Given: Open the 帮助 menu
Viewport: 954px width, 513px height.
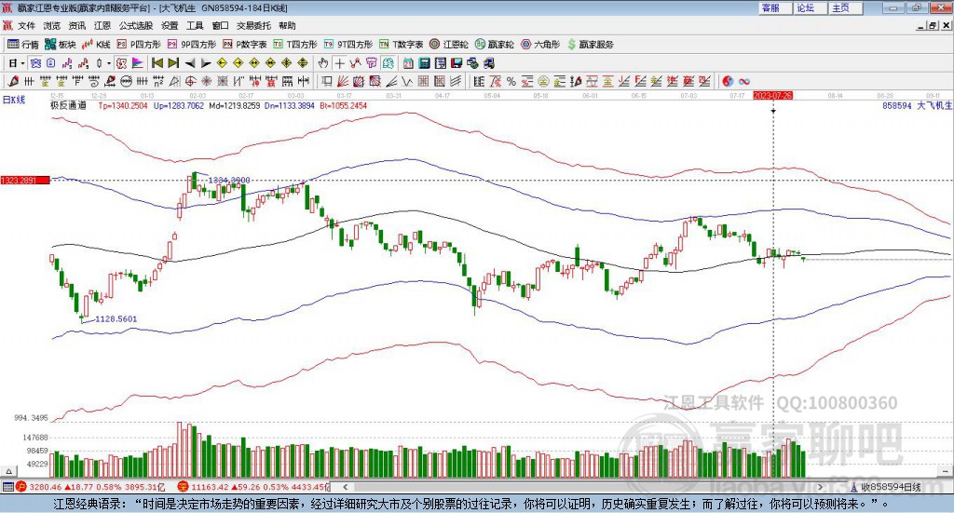Looking at the screenshot, I should (287, 25).
